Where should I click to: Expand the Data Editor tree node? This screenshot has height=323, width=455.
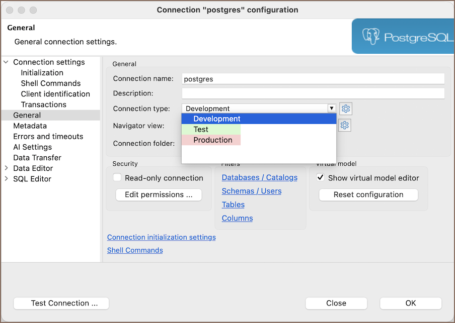point(6,168)
